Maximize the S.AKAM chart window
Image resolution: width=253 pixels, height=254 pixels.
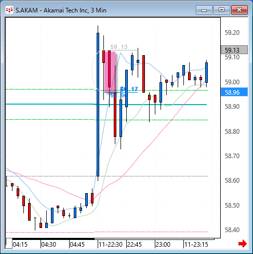tap(221, 10)
